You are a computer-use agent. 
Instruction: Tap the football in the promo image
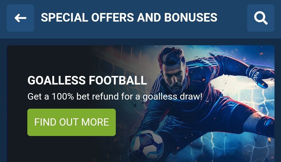147,146
